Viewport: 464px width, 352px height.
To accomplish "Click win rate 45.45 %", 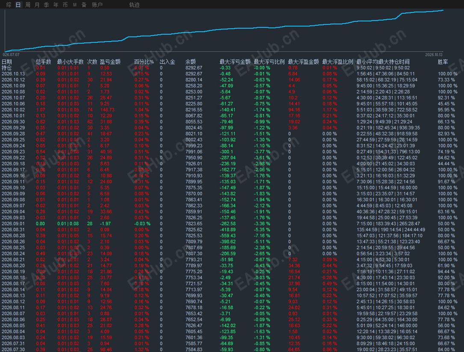I will pyautogui.click(x=446, y=104).
